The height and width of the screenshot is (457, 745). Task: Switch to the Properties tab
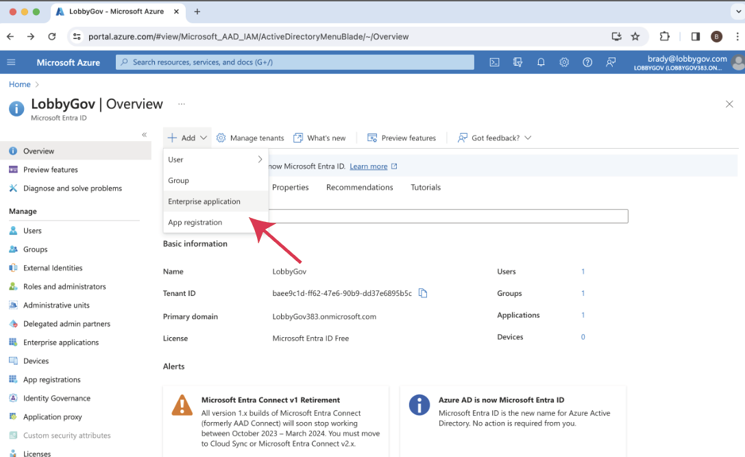click(291, 187)
